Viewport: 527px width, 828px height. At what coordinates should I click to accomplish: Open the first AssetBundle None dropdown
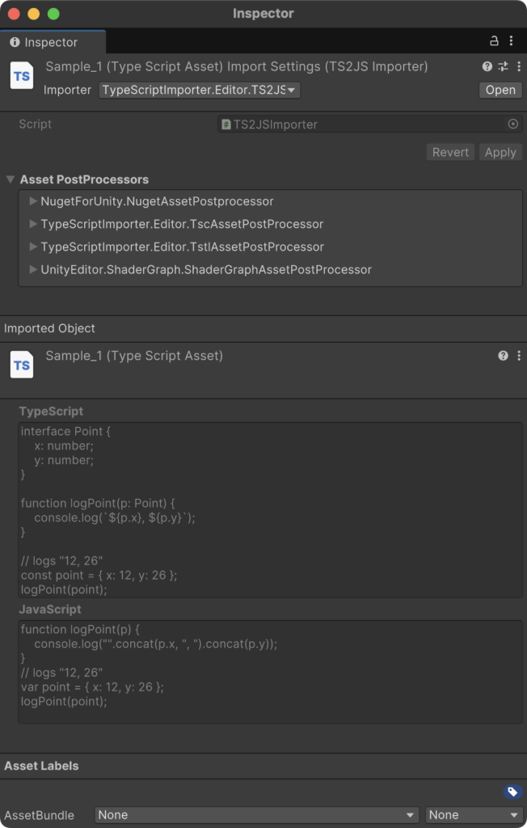[257, 814]
